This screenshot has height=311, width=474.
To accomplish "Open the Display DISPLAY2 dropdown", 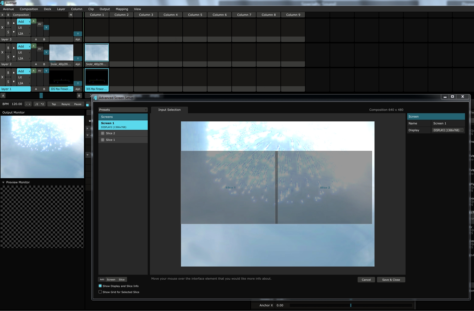I will click(448, 130).
